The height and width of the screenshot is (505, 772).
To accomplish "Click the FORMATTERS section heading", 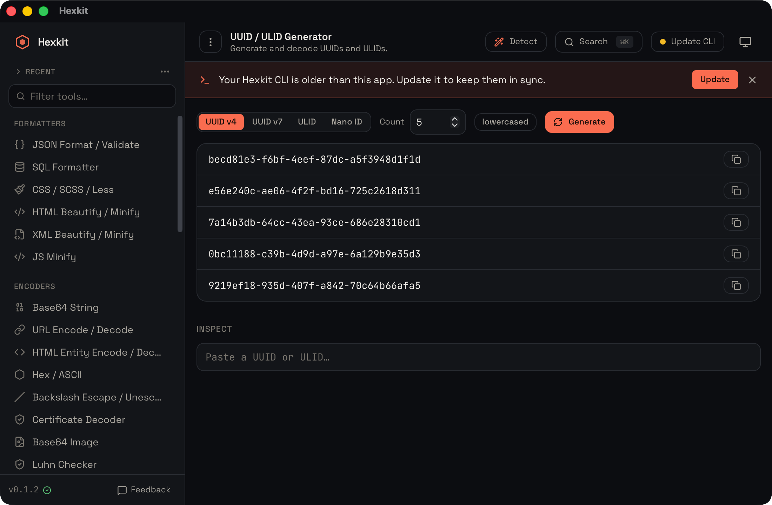I will 40,123.
